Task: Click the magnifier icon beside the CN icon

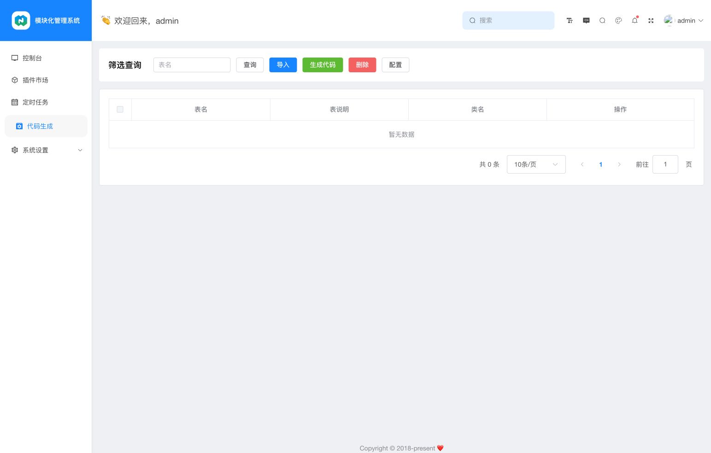Action: (x=602, y=20)
